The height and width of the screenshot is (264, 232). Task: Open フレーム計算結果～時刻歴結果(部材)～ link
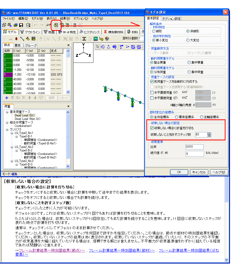pyautogui.click(x=122, y=250)
